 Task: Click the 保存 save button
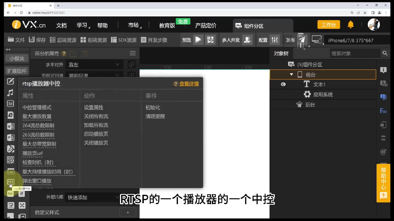[x=37, y=40]
